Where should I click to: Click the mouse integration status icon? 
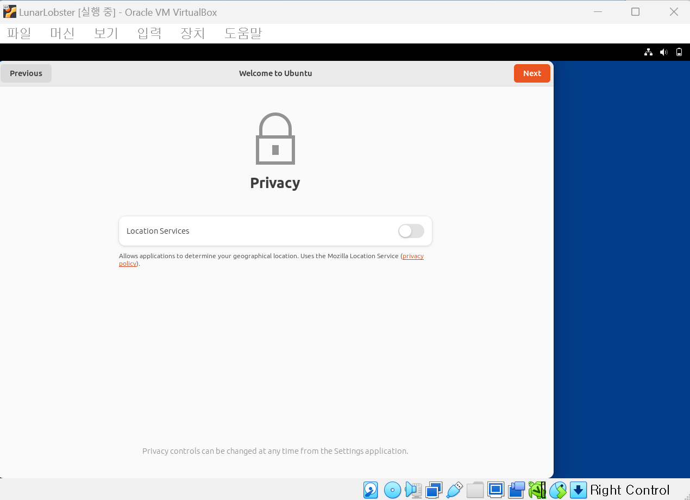click(557, 490)
